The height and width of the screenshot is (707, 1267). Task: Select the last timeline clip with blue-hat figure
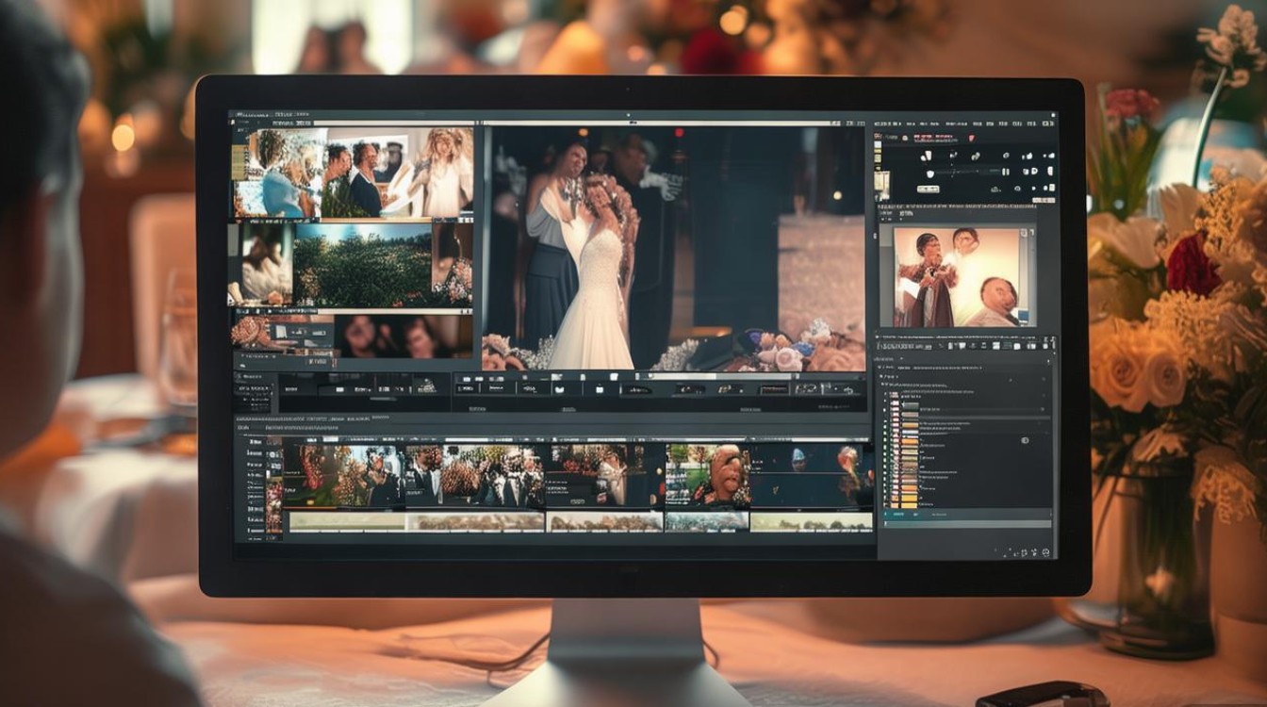[811, 476]
